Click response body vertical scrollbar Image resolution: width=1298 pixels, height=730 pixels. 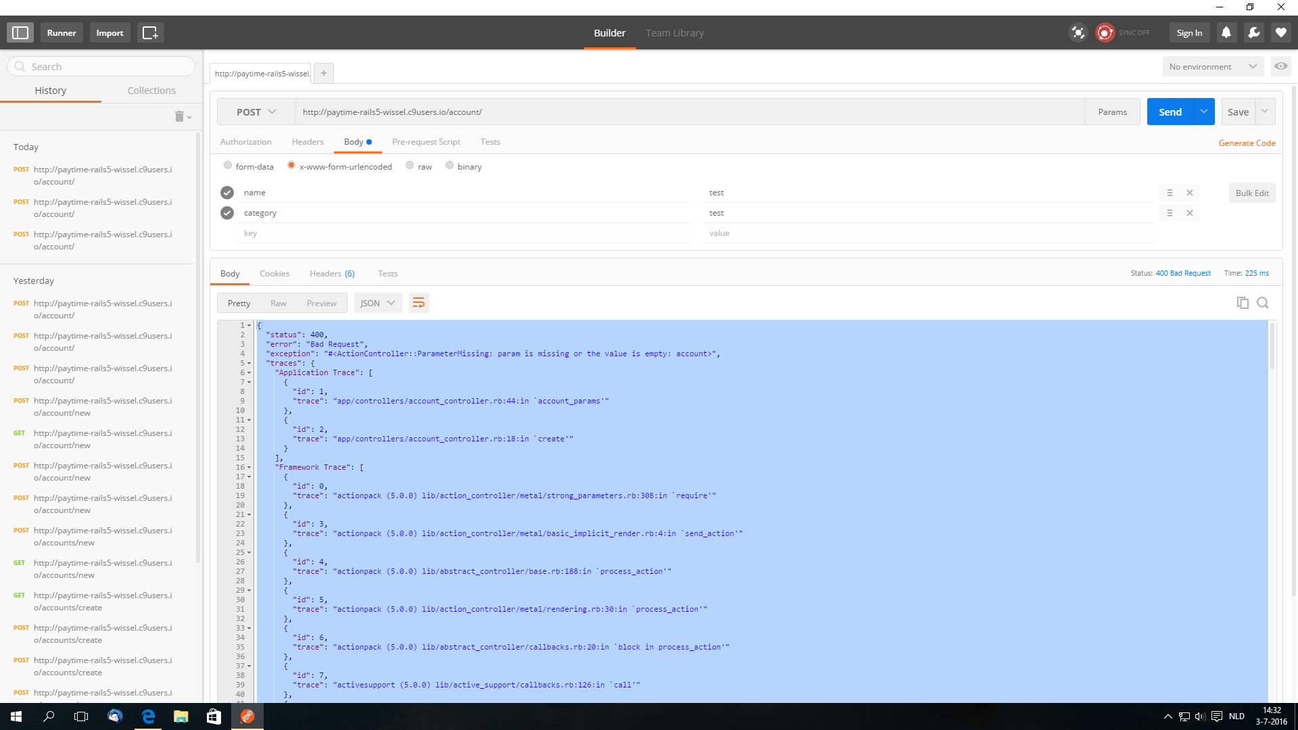[1272, 346]
